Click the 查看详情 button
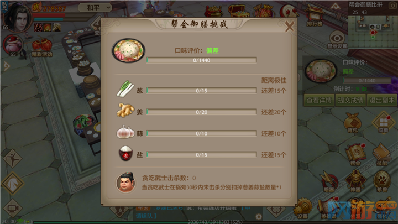 pyautogui.click(x=319, y=100)
